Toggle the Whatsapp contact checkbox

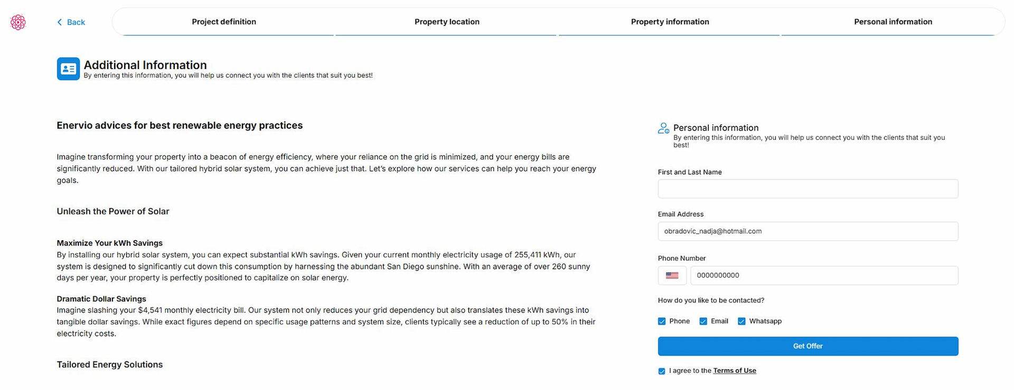741,321
